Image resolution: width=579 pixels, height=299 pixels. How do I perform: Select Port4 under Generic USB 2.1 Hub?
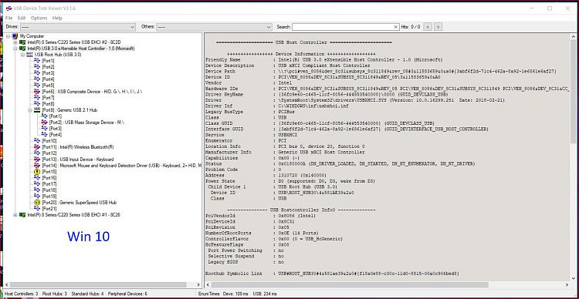pos(56,135)
